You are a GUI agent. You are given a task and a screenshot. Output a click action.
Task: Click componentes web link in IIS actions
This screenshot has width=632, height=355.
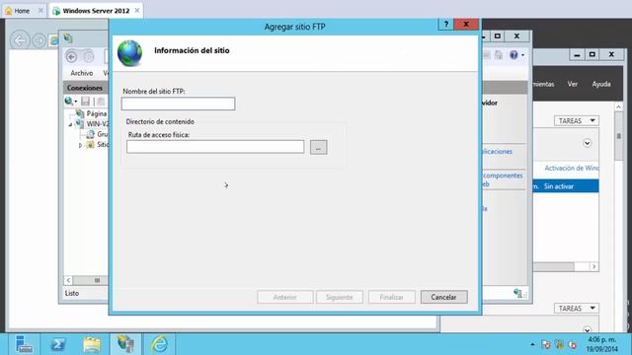pyautogui.click(x=503, y=179)
